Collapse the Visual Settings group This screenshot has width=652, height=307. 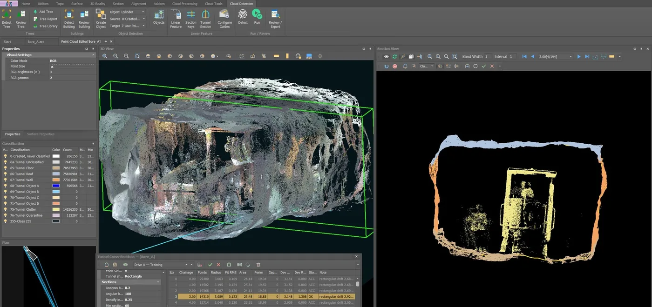[93, 55]
